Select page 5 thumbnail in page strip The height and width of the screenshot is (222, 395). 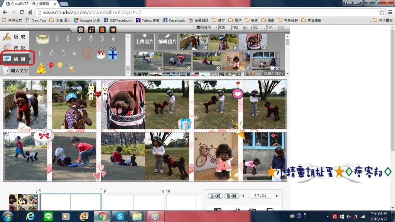pos(23,202)
